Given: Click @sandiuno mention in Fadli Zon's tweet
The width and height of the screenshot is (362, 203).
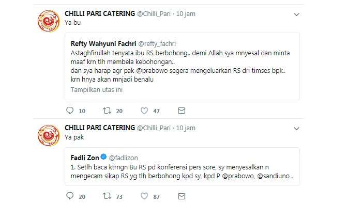Looking at the screenshot, I should coord(274,176).
